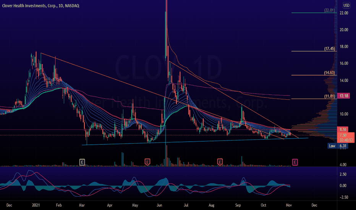
Task: Click the March earnings E marker
Action: [82, 162]
